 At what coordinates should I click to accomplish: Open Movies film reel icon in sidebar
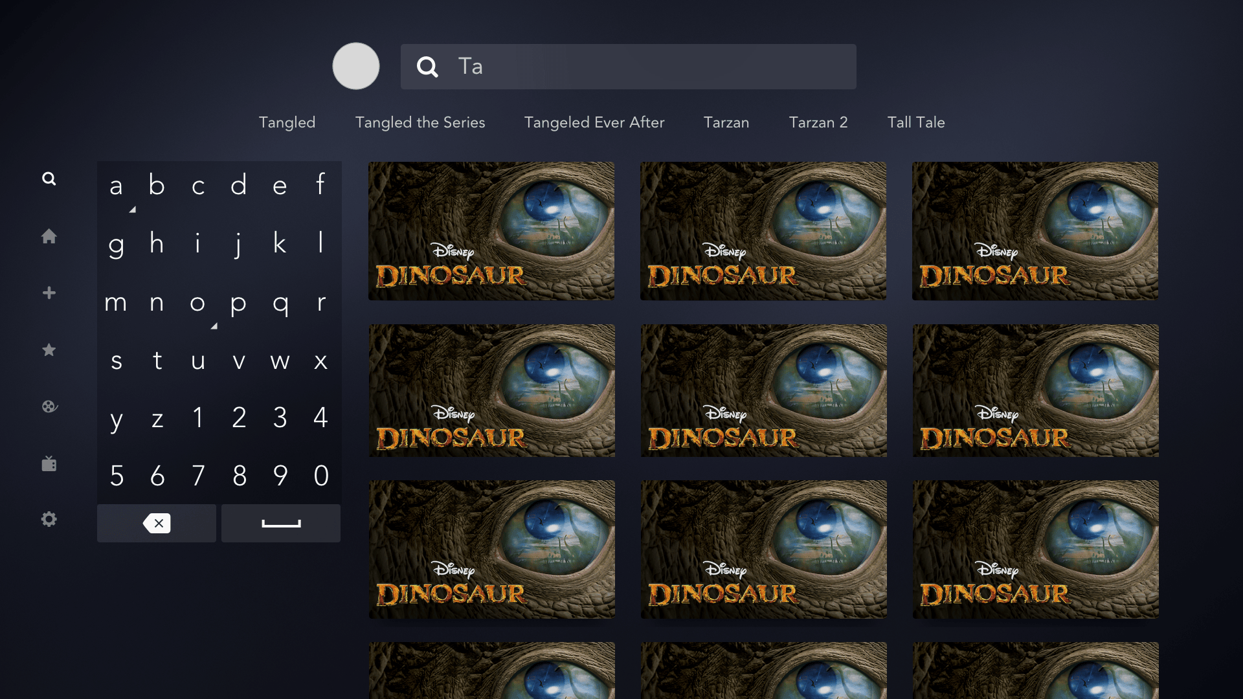pyautogui.click(x=49, y=406)
